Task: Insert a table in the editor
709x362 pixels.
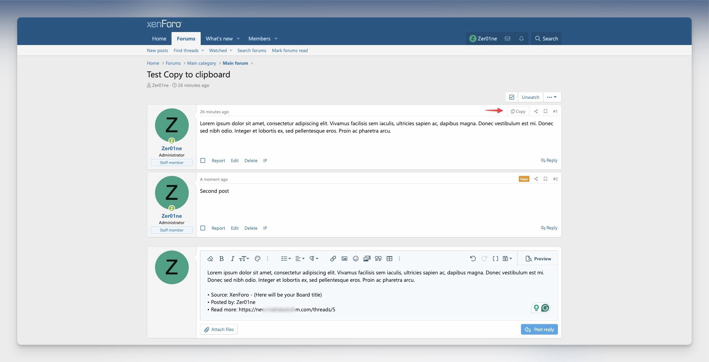Action: coord(389,259)
